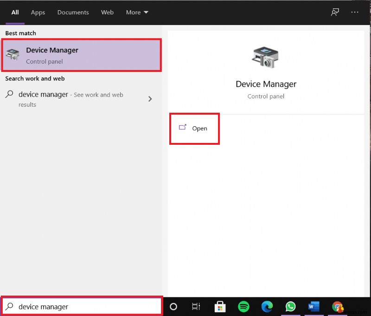
Task: Click the large Device Manager preview icon
Action: coord(266,57)
